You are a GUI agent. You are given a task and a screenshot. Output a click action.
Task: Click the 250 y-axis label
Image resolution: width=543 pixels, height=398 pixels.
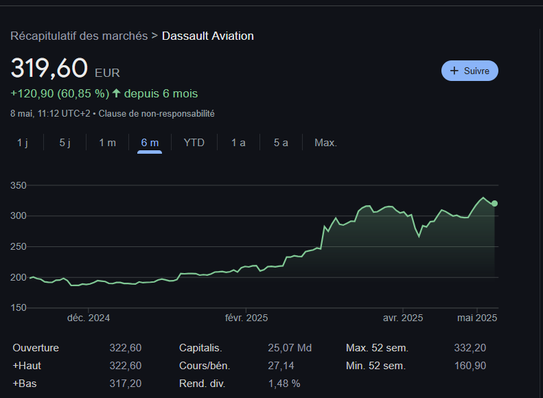19,246
